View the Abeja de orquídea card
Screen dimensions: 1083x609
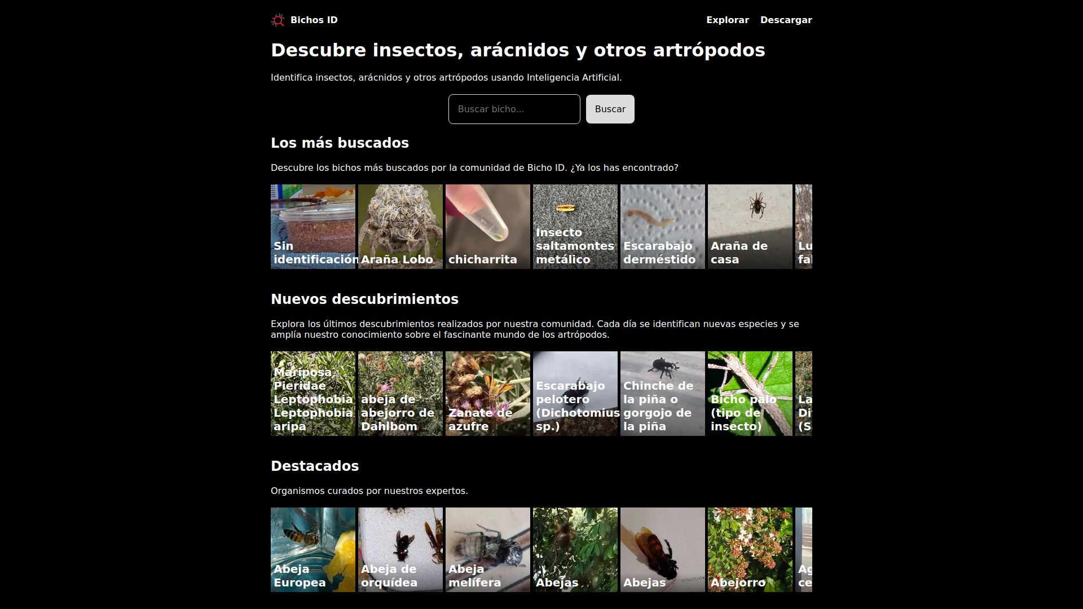[400, 549]
